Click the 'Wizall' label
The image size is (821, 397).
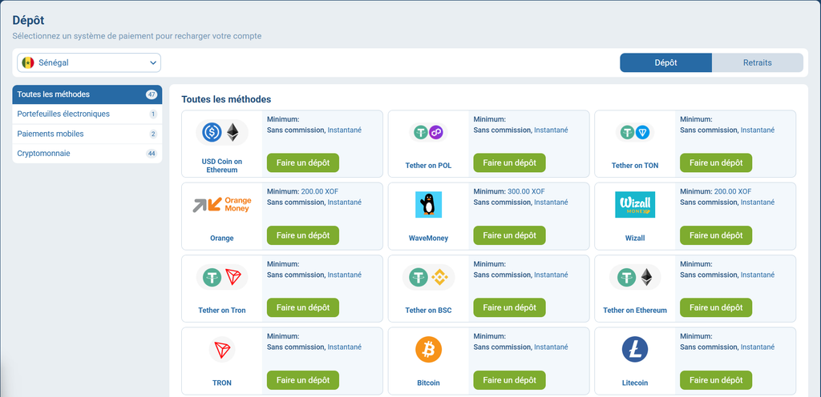coord(635,239)
